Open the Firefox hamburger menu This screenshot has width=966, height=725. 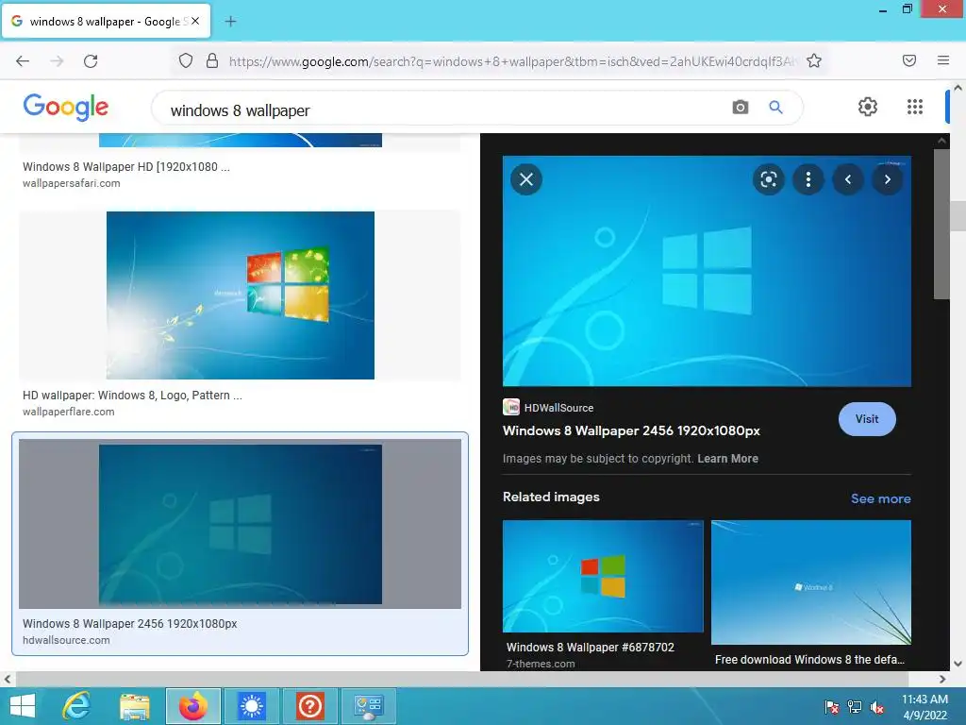943,60
